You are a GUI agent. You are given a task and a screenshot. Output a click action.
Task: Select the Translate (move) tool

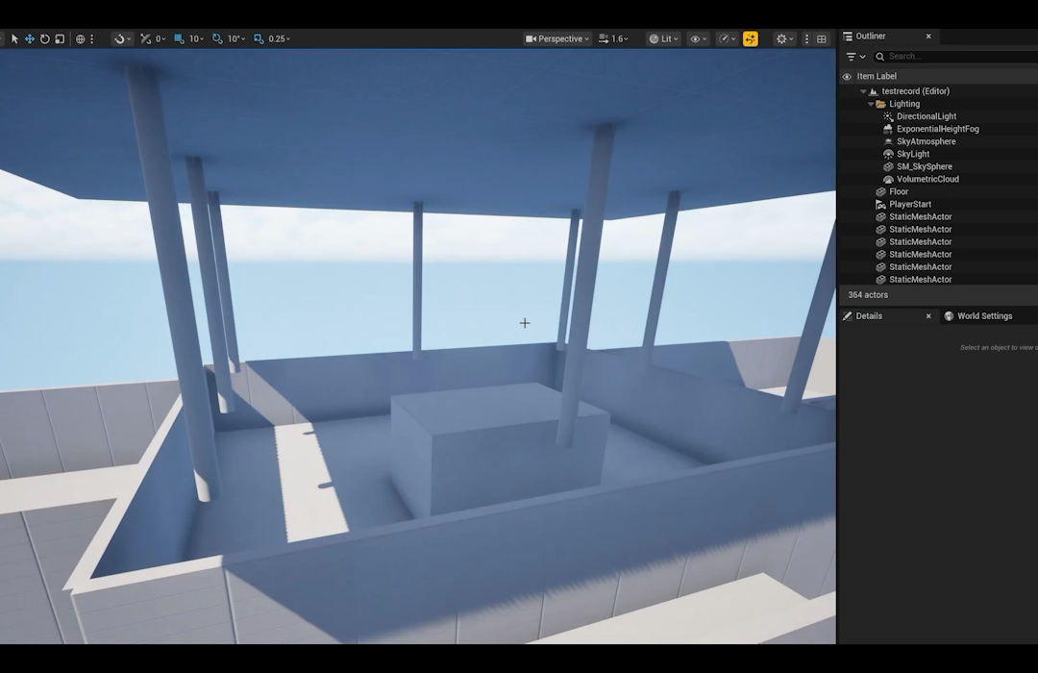pyautogui.click(x=29, y=39)
